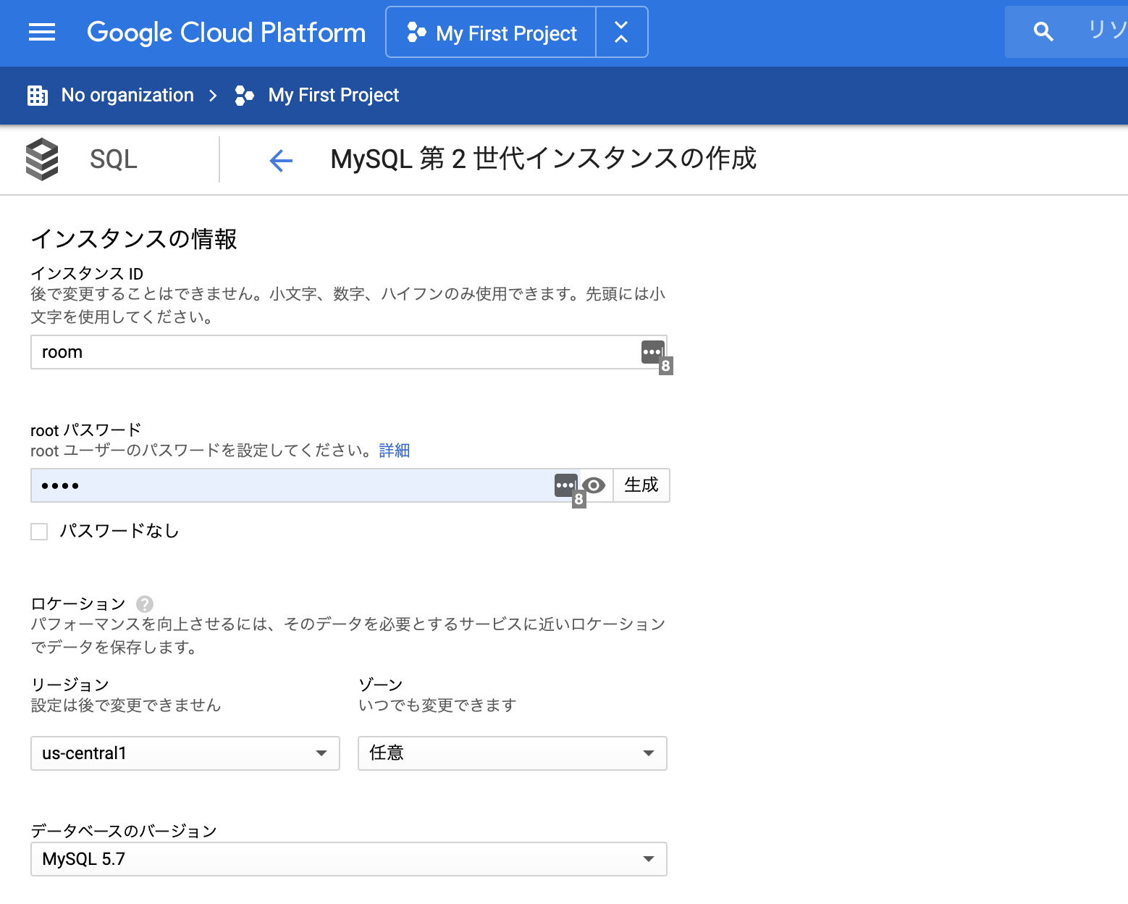This screenshot has height=904, width=1128.
Task: Click the ゾーン label
Action: click(381, 685)
